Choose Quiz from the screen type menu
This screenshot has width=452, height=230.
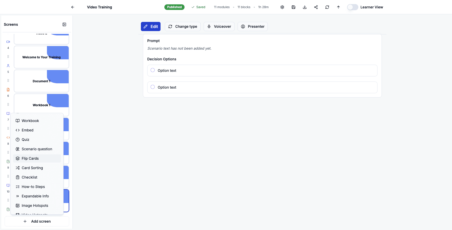coord(37,140)
